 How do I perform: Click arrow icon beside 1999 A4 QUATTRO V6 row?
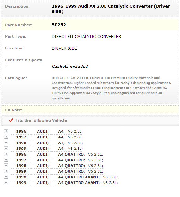click(x=6, y=171)
